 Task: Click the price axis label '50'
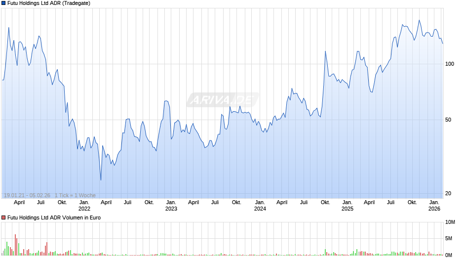(x=448, y=120)
